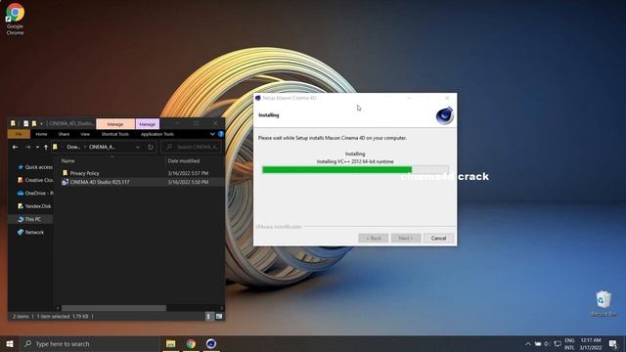626x352 pixels.
Task: Click New Folder quick access toolbar icon
Action: pyautogui.click(x=34, y=124)
